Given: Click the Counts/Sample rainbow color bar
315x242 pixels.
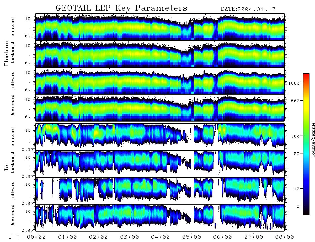Looking at the screenshot, I should [306, 144].
